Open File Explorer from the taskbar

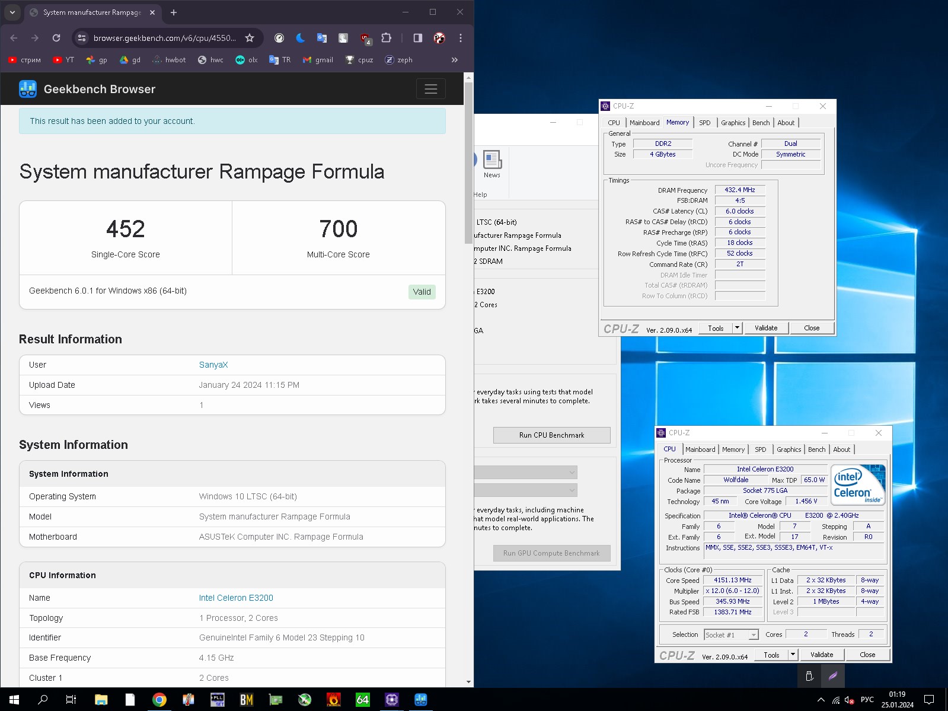(x=101, y=700)
